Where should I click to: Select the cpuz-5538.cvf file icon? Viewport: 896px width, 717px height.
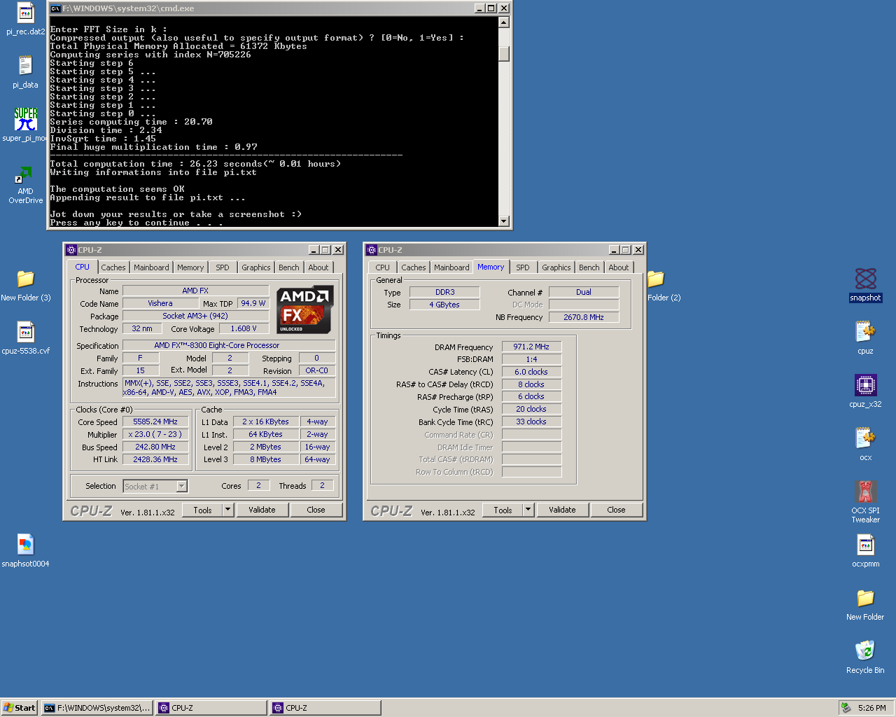25,332
